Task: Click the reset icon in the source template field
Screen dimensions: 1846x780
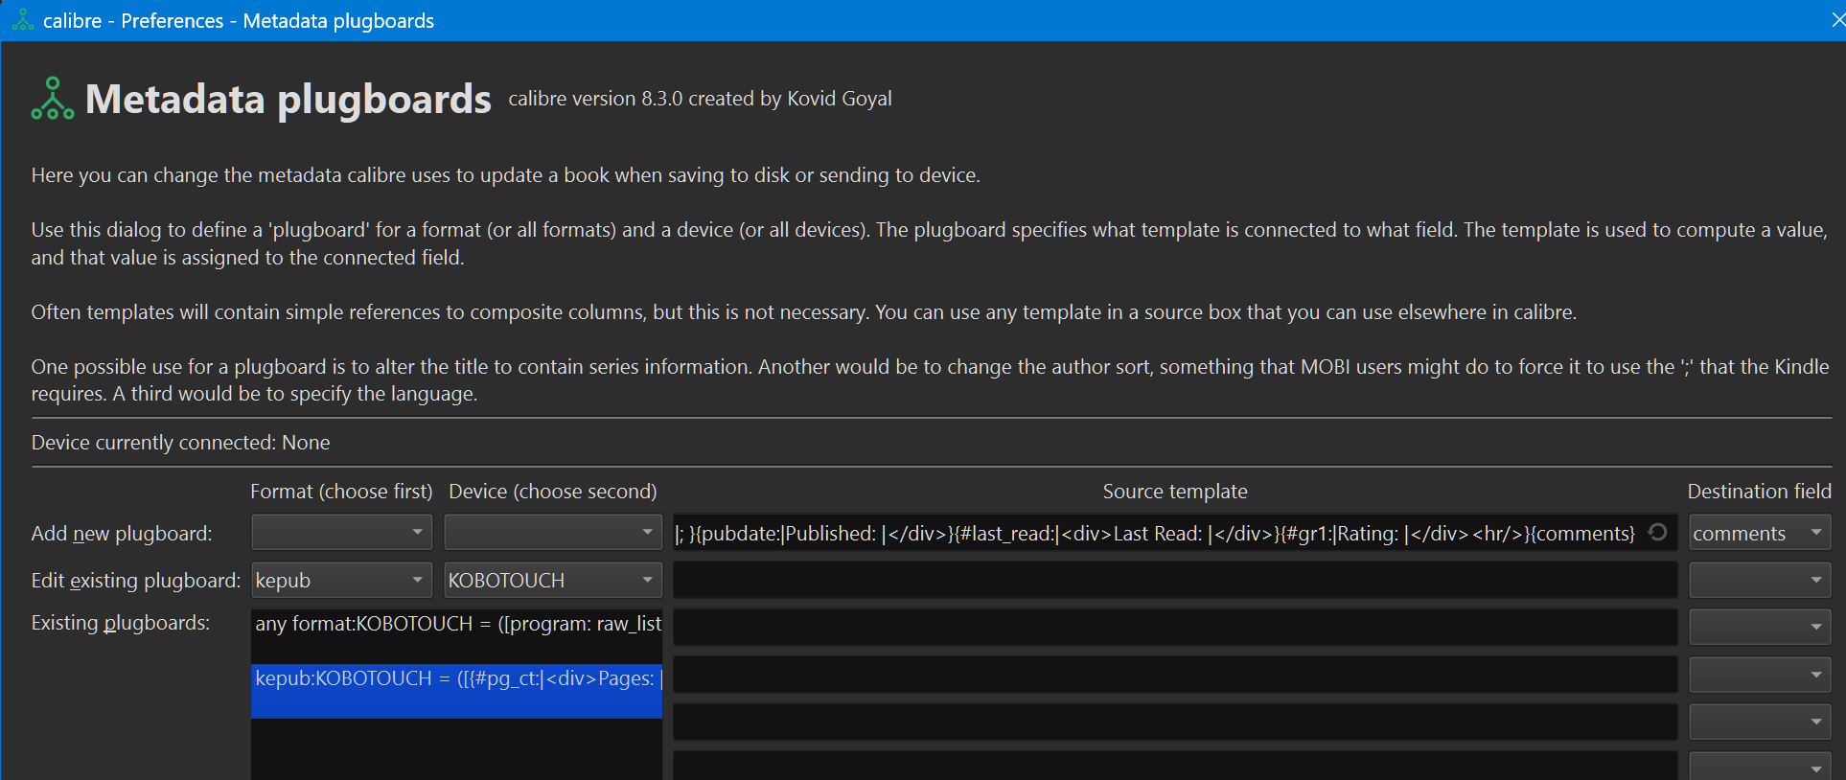Action: click(x=1657, y=533)
